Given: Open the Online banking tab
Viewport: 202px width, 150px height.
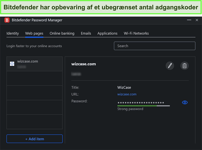Looking at the screenshot, I should tap(62, 33).
